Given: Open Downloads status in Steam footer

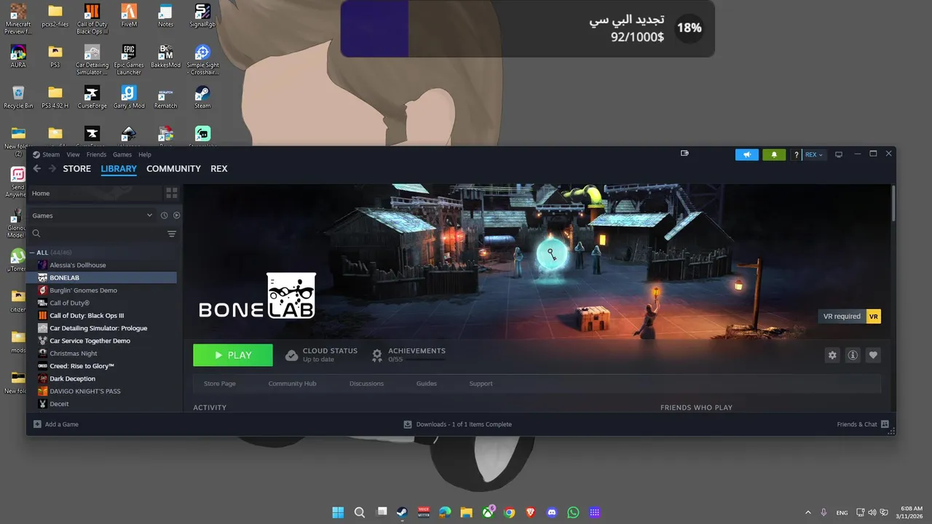Looking at the screenshot, I should click(458, 424).
